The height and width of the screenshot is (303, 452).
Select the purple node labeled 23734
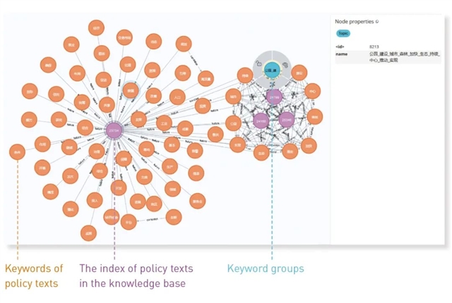pos(114,130)
